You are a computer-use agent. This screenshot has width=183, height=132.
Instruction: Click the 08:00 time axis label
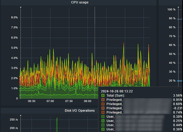tap(88, 101)
